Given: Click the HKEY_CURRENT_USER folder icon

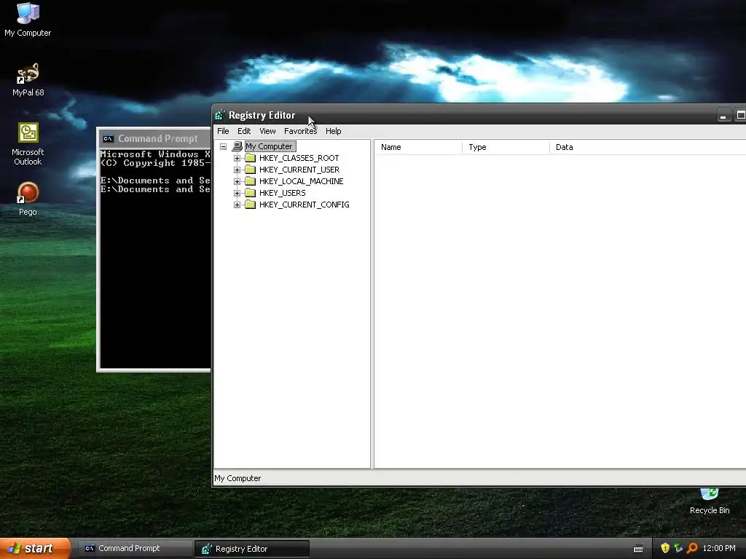Looking at the screenshot, I should click(x=251, y=170).
